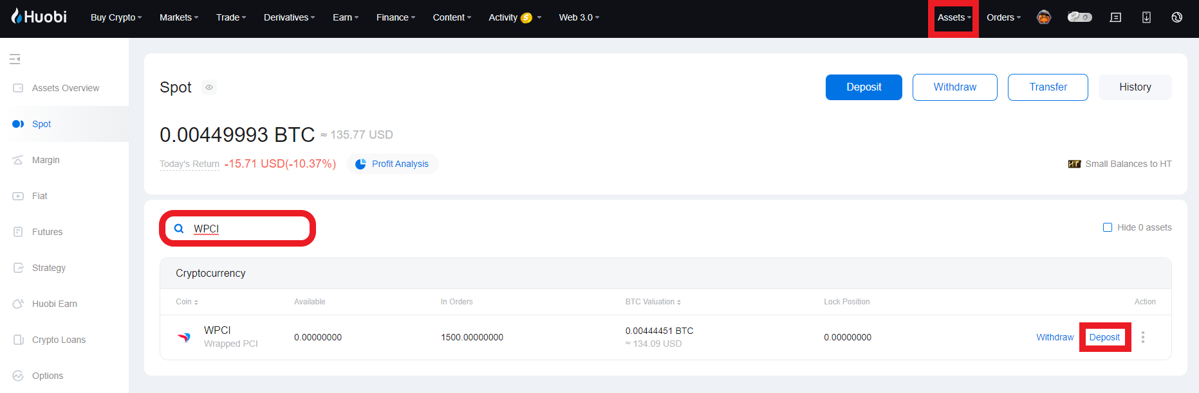The image size is (1199, 393).
Task: Open the app download phone icon
Action: [1146, 17]
